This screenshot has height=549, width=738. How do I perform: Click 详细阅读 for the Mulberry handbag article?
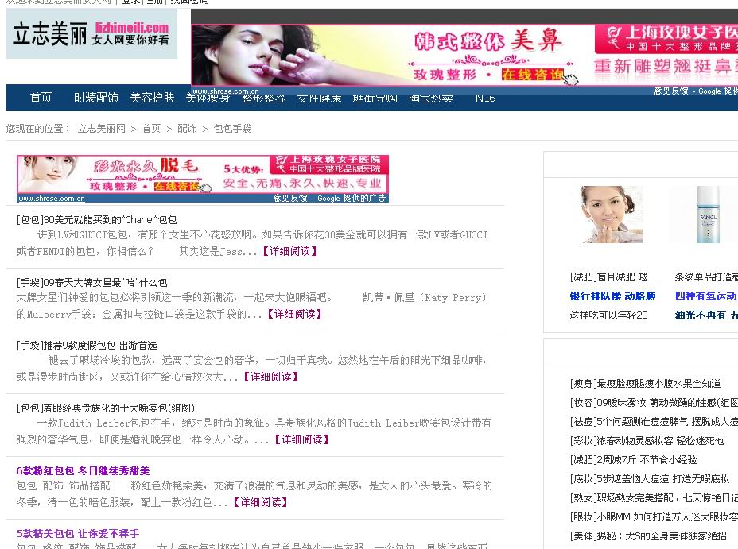tap(294, 314)
